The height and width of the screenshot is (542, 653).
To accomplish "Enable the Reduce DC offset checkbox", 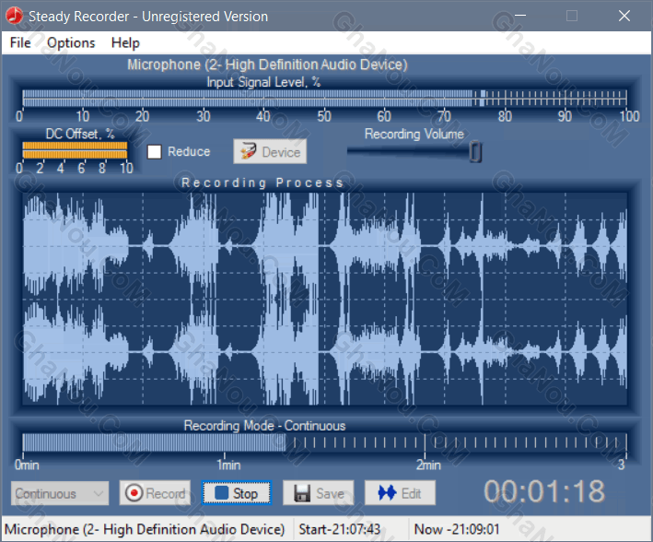I will (155, 152).
